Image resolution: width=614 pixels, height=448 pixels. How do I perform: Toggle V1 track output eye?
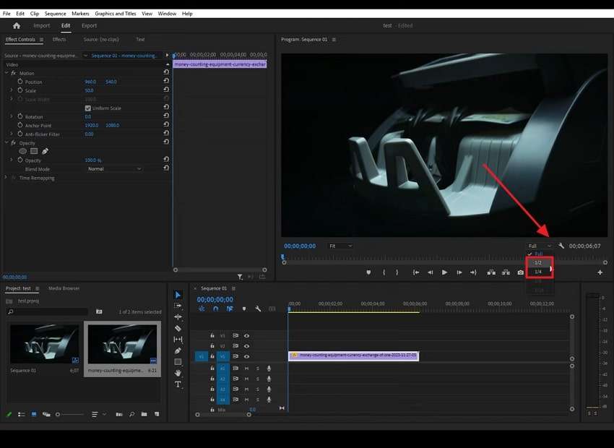[247, 356]
